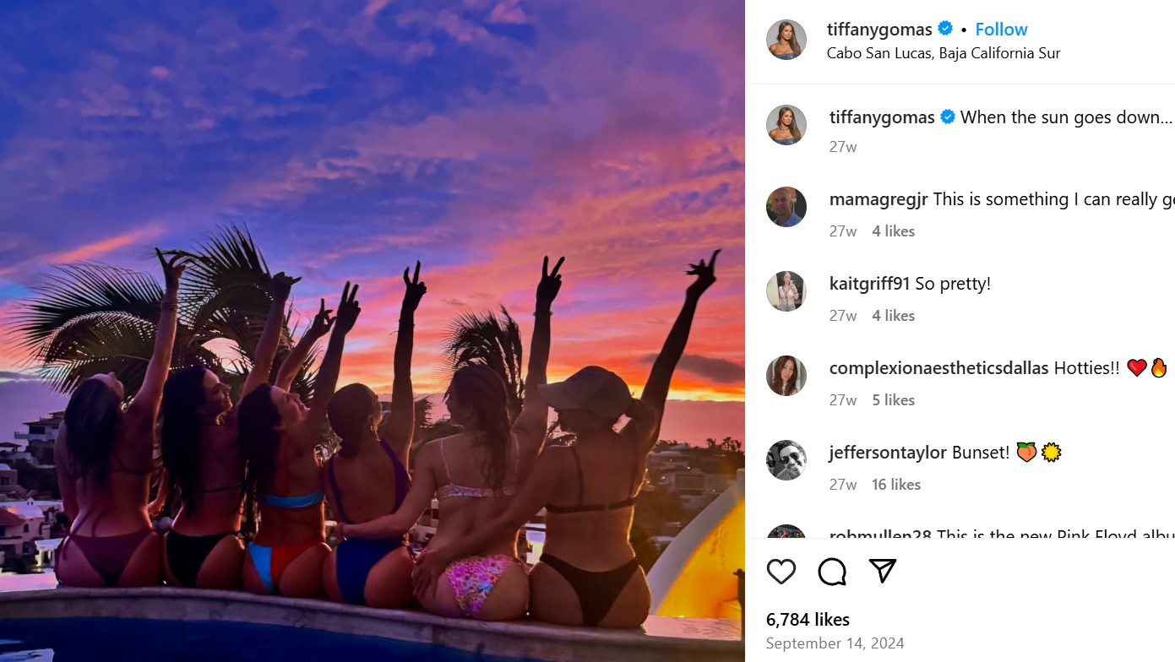Click the September 14, 2024 post date

pyautogui.click(x=835, y=643)
